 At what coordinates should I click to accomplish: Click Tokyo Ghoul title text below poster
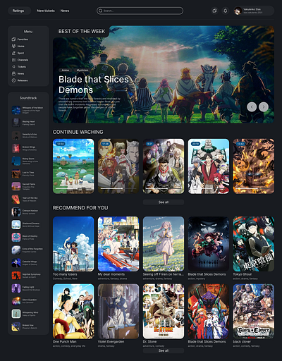(x=242, y=274)
